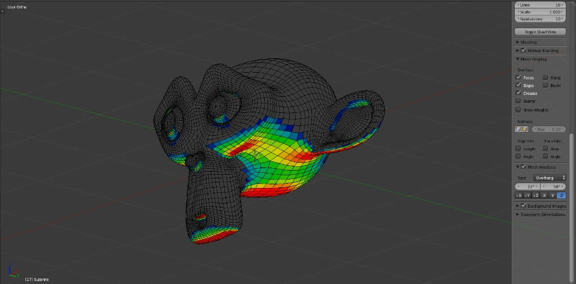576x284 pixels.
Task: Toggle the Edges overlay checkbox
Action: point(518,85)
